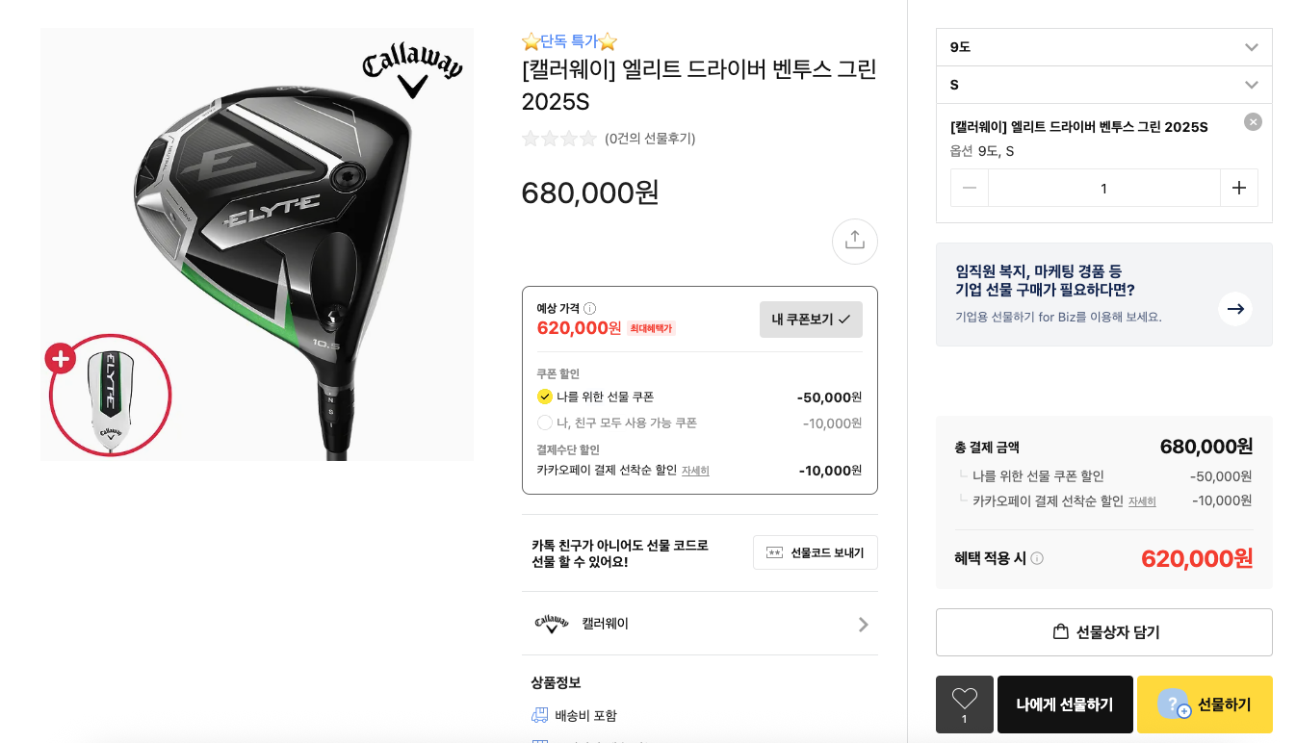Click the 선물코드 보내기 button
Screen dimensions: 1296x743
point(815,552)
